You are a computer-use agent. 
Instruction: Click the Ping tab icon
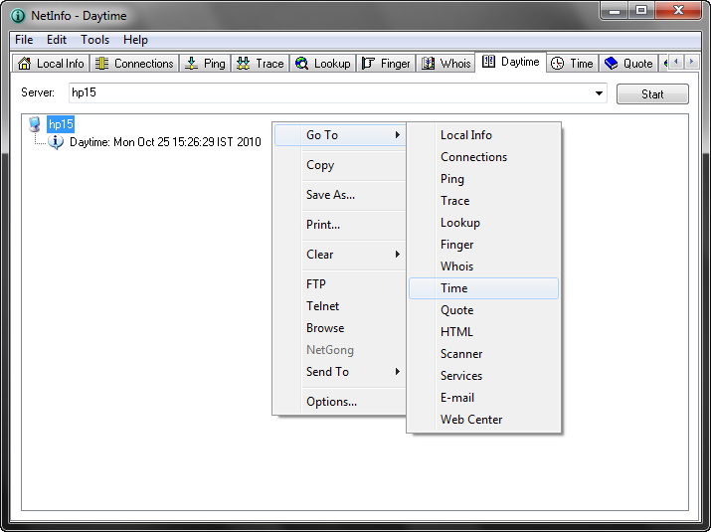(x=192, y=64)
